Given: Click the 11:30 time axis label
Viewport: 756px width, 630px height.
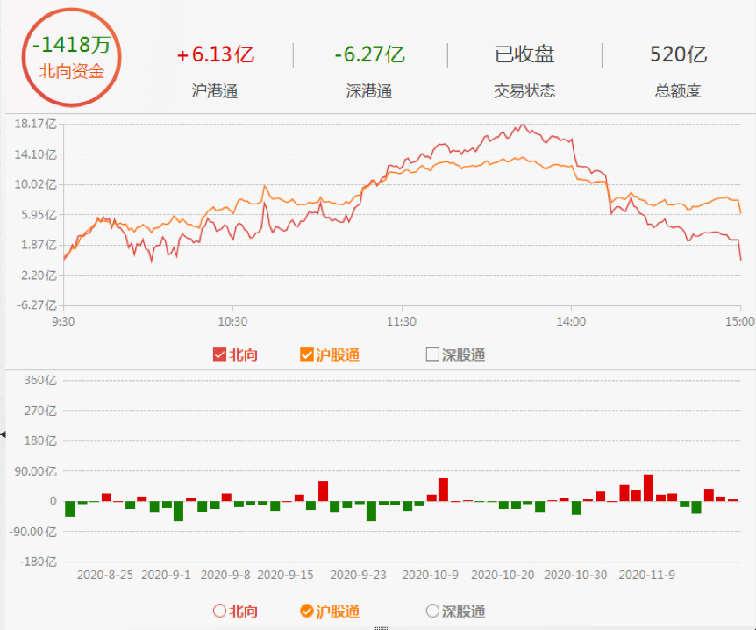Looking at the screenshot, I should (402, 321).
